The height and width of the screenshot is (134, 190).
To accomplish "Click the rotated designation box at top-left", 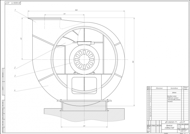I will click(13, 3).
